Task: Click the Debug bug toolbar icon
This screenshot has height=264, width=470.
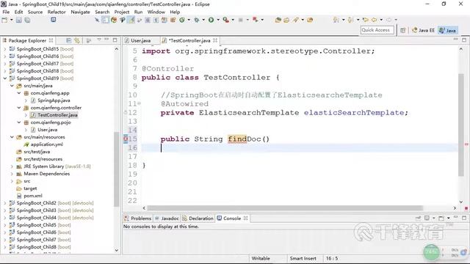Action: [197, 20]
